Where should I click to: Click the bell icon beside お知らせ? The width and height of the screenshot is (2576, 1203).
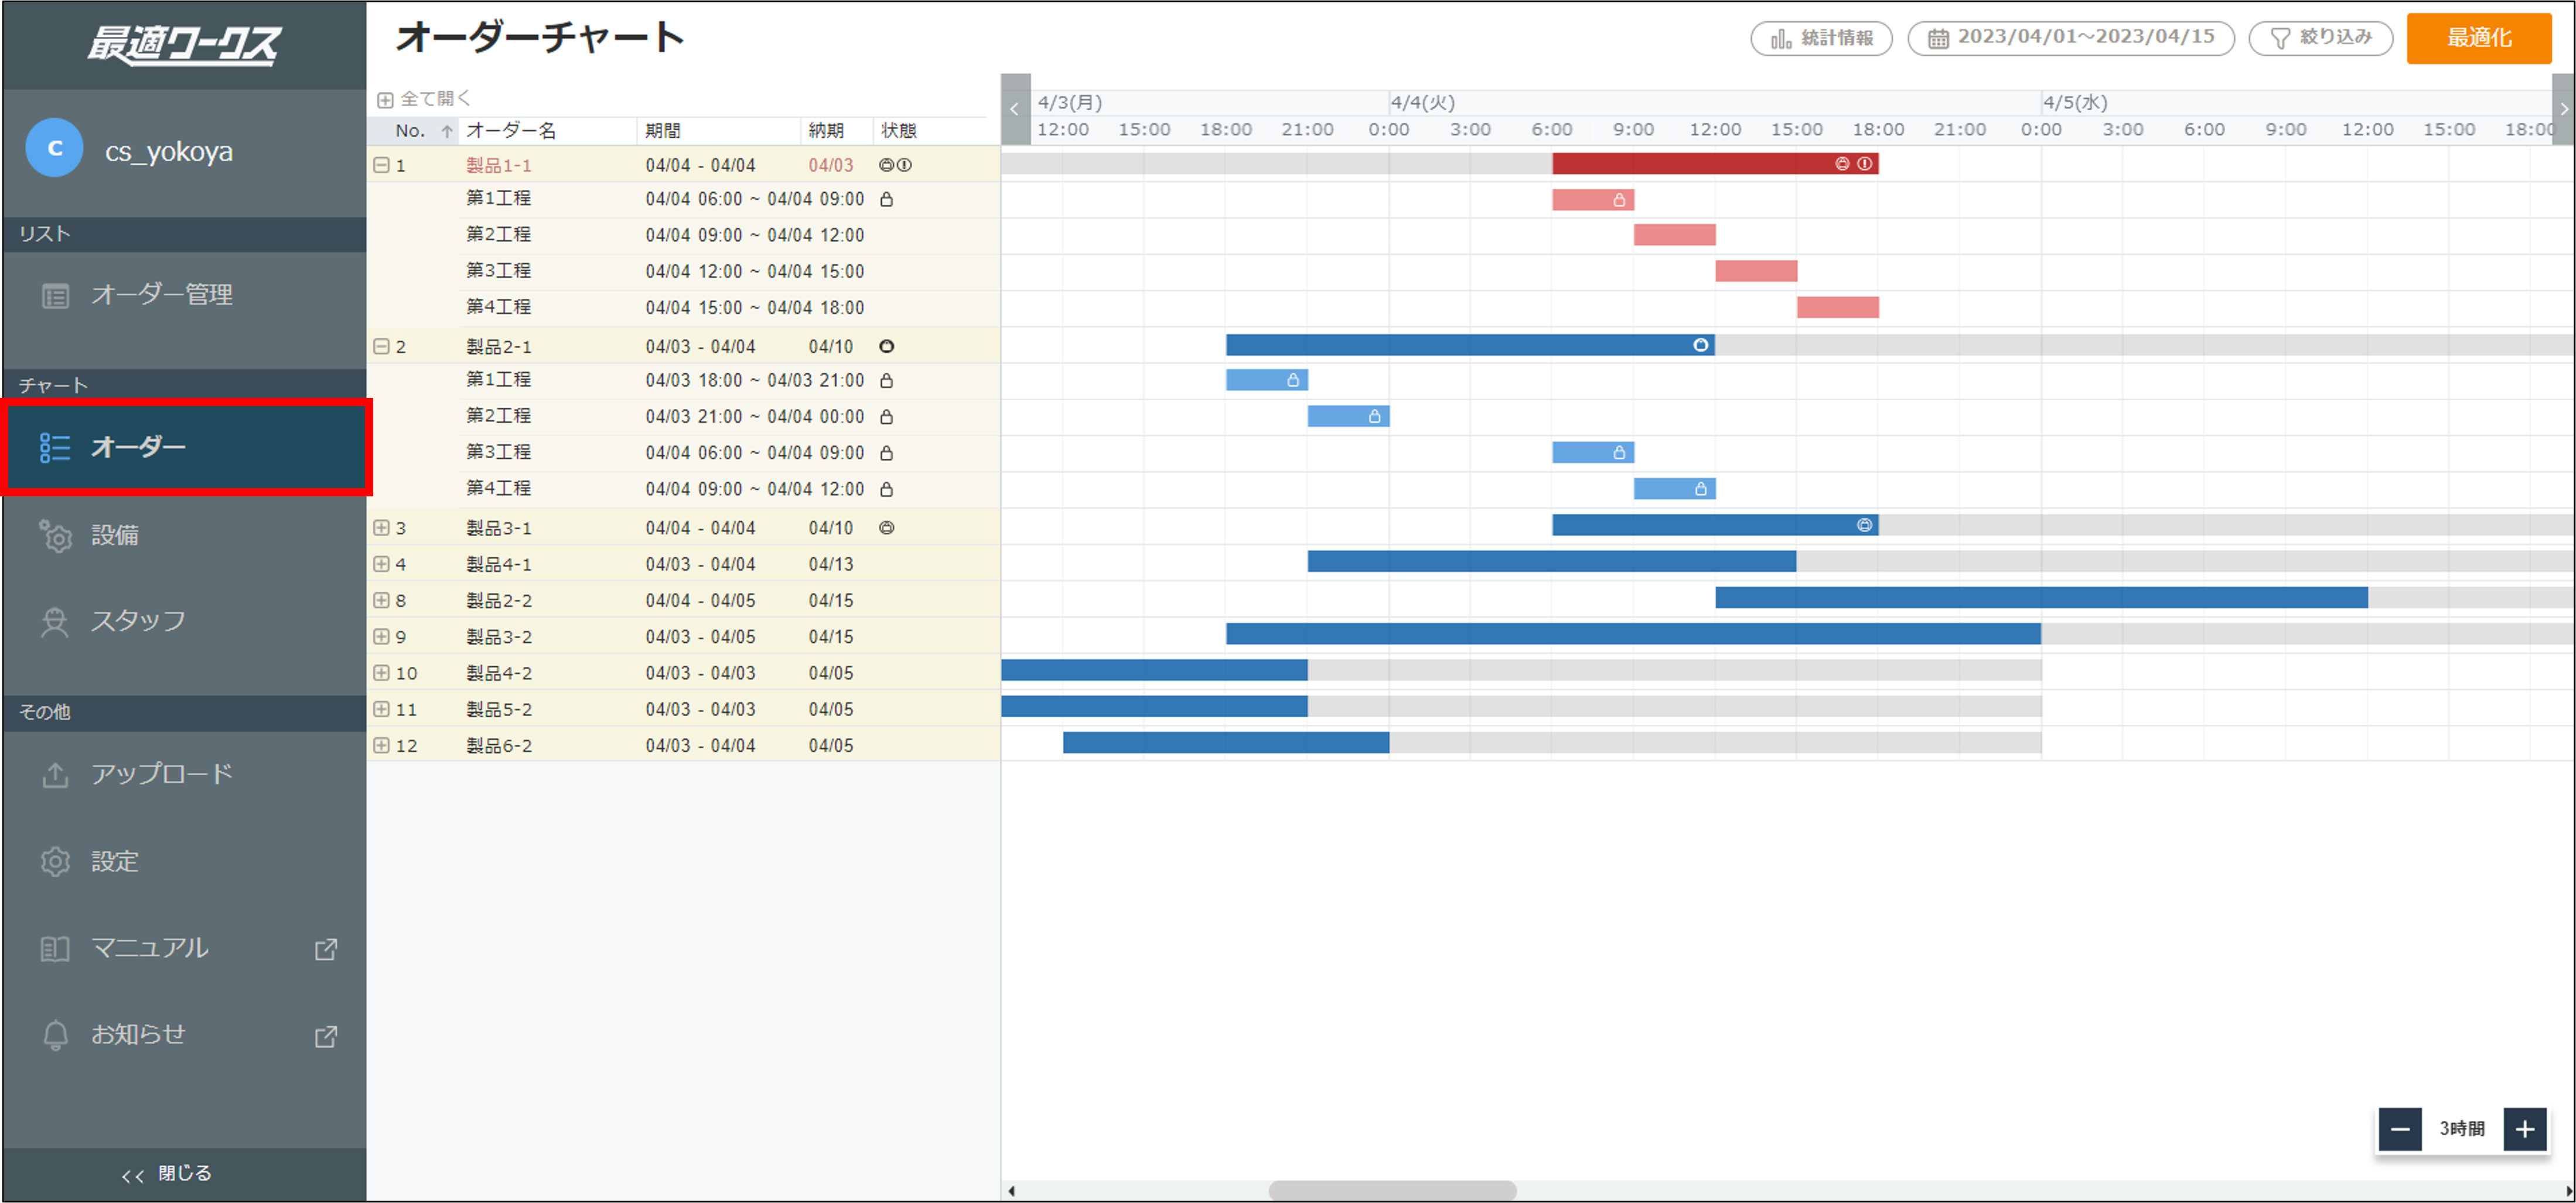point(56,1035)
